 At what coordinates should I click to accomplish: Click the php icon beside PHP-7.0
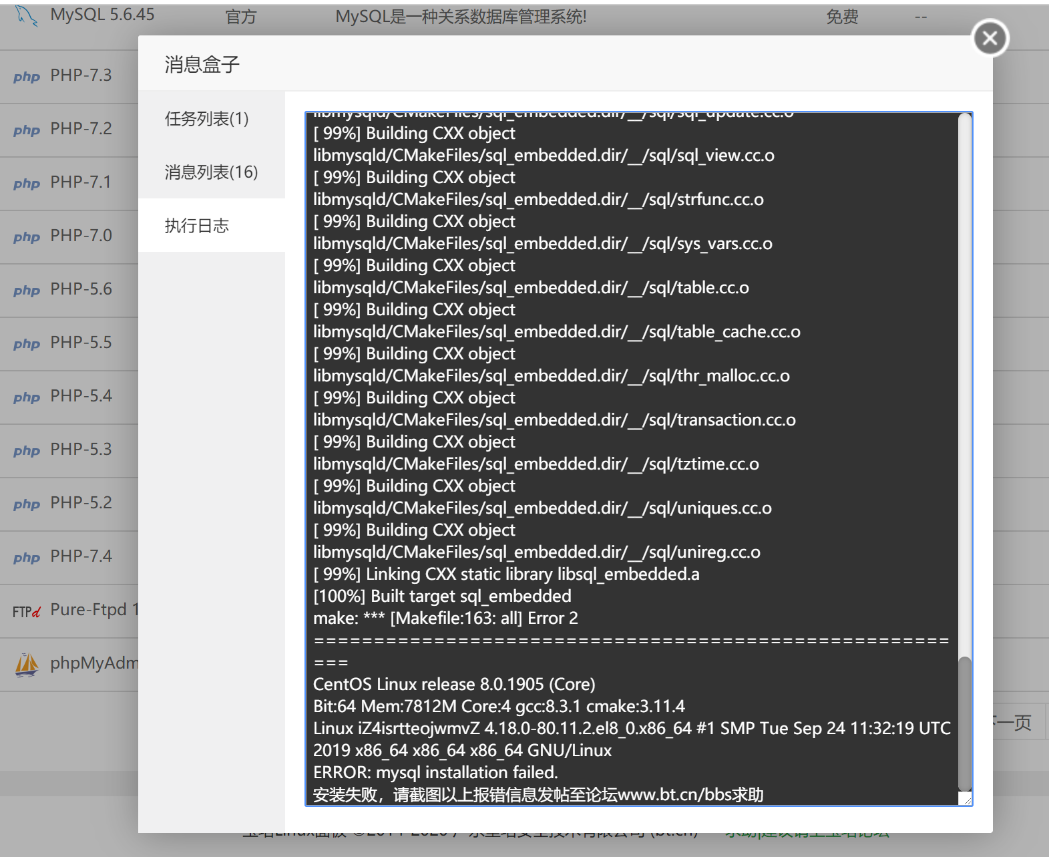27,237
